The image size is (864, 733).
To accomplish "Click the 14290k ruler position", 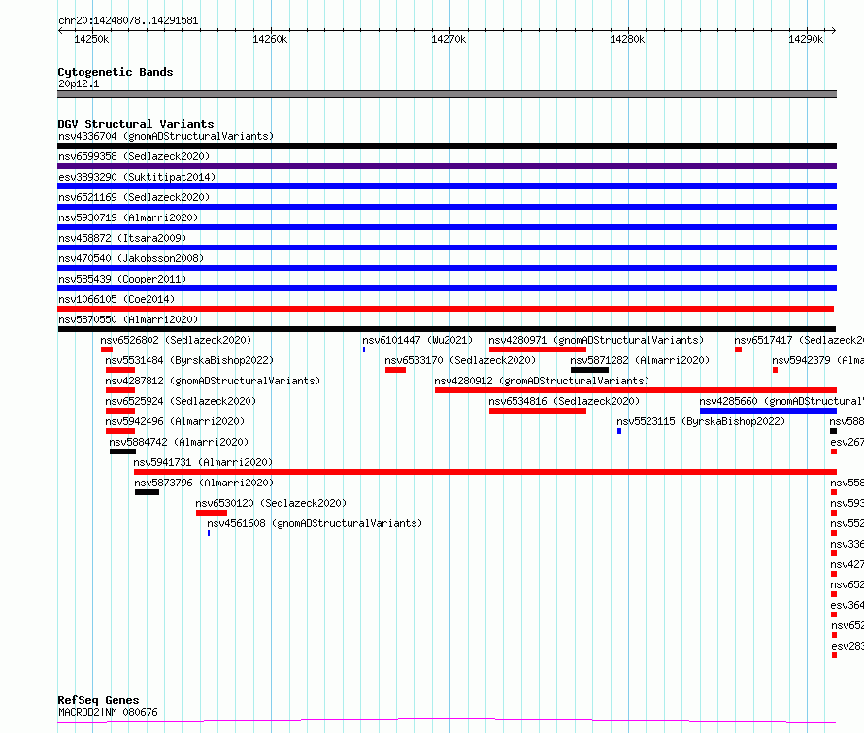I will 806,39.
